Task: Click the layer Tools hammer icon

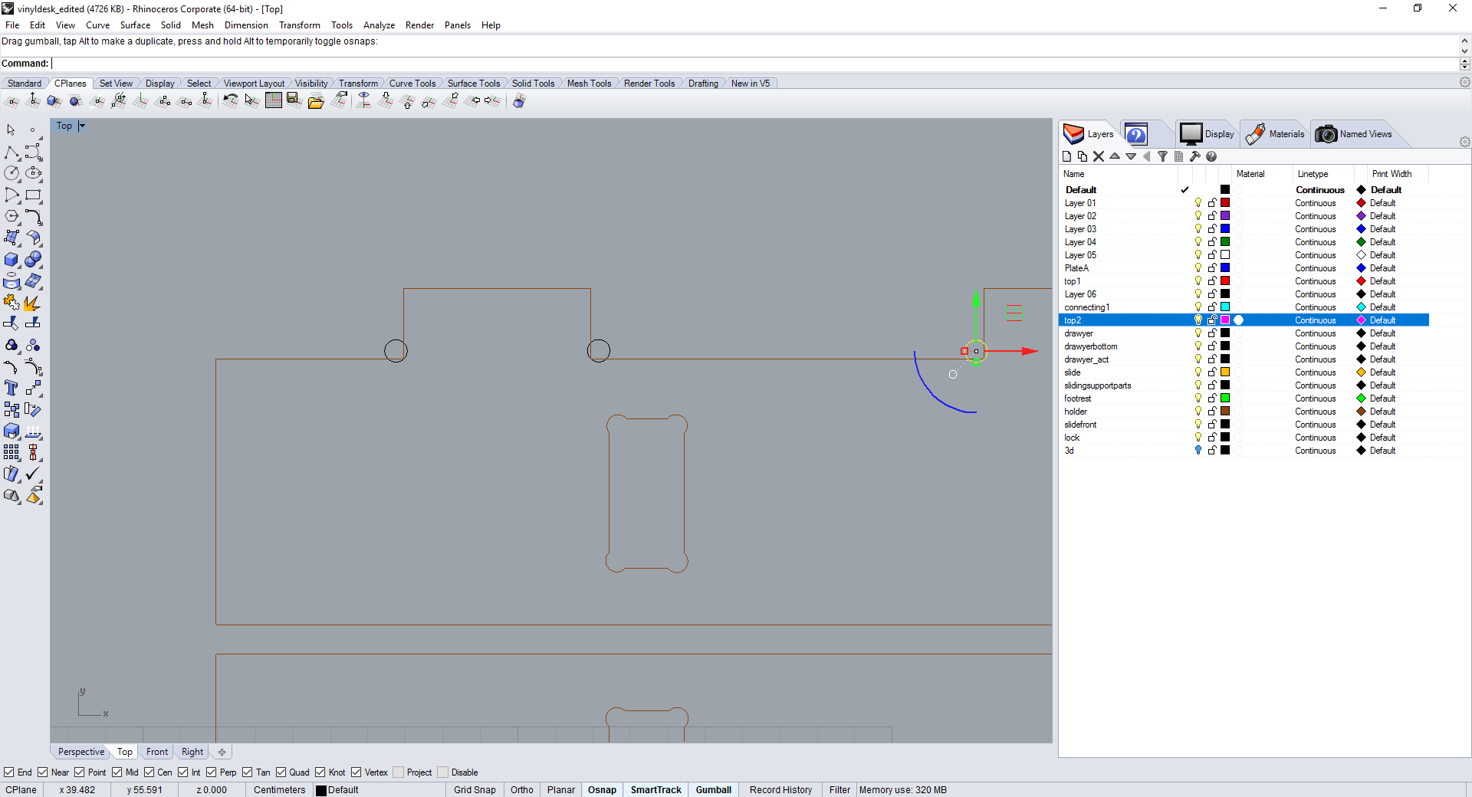Action: 1195,156
